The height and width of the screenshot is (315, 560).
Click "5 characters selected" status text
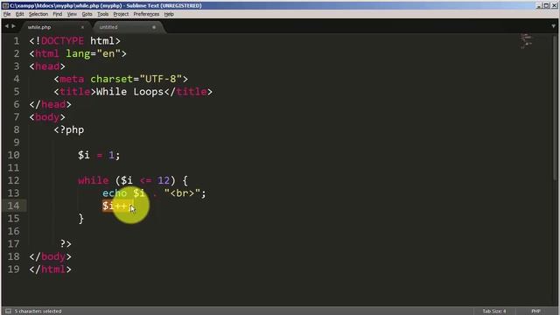pyautogui.click(x=38, y=311)
